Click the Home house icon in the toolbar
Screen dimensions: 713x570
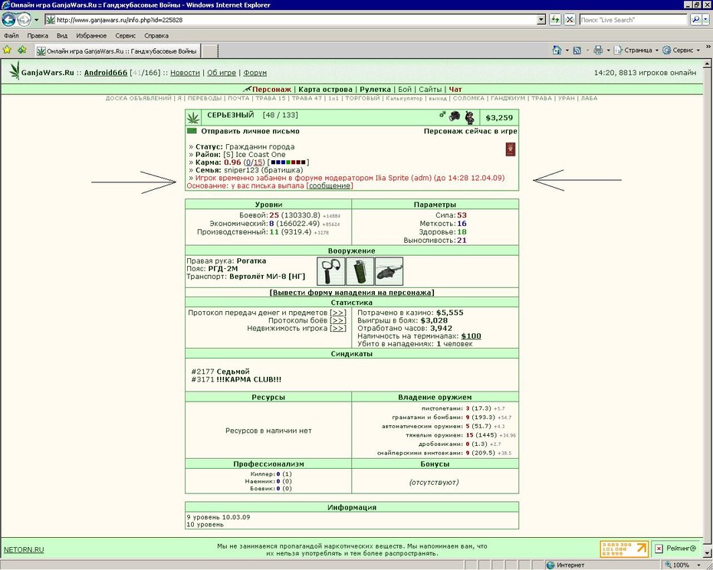coord(557,50)
